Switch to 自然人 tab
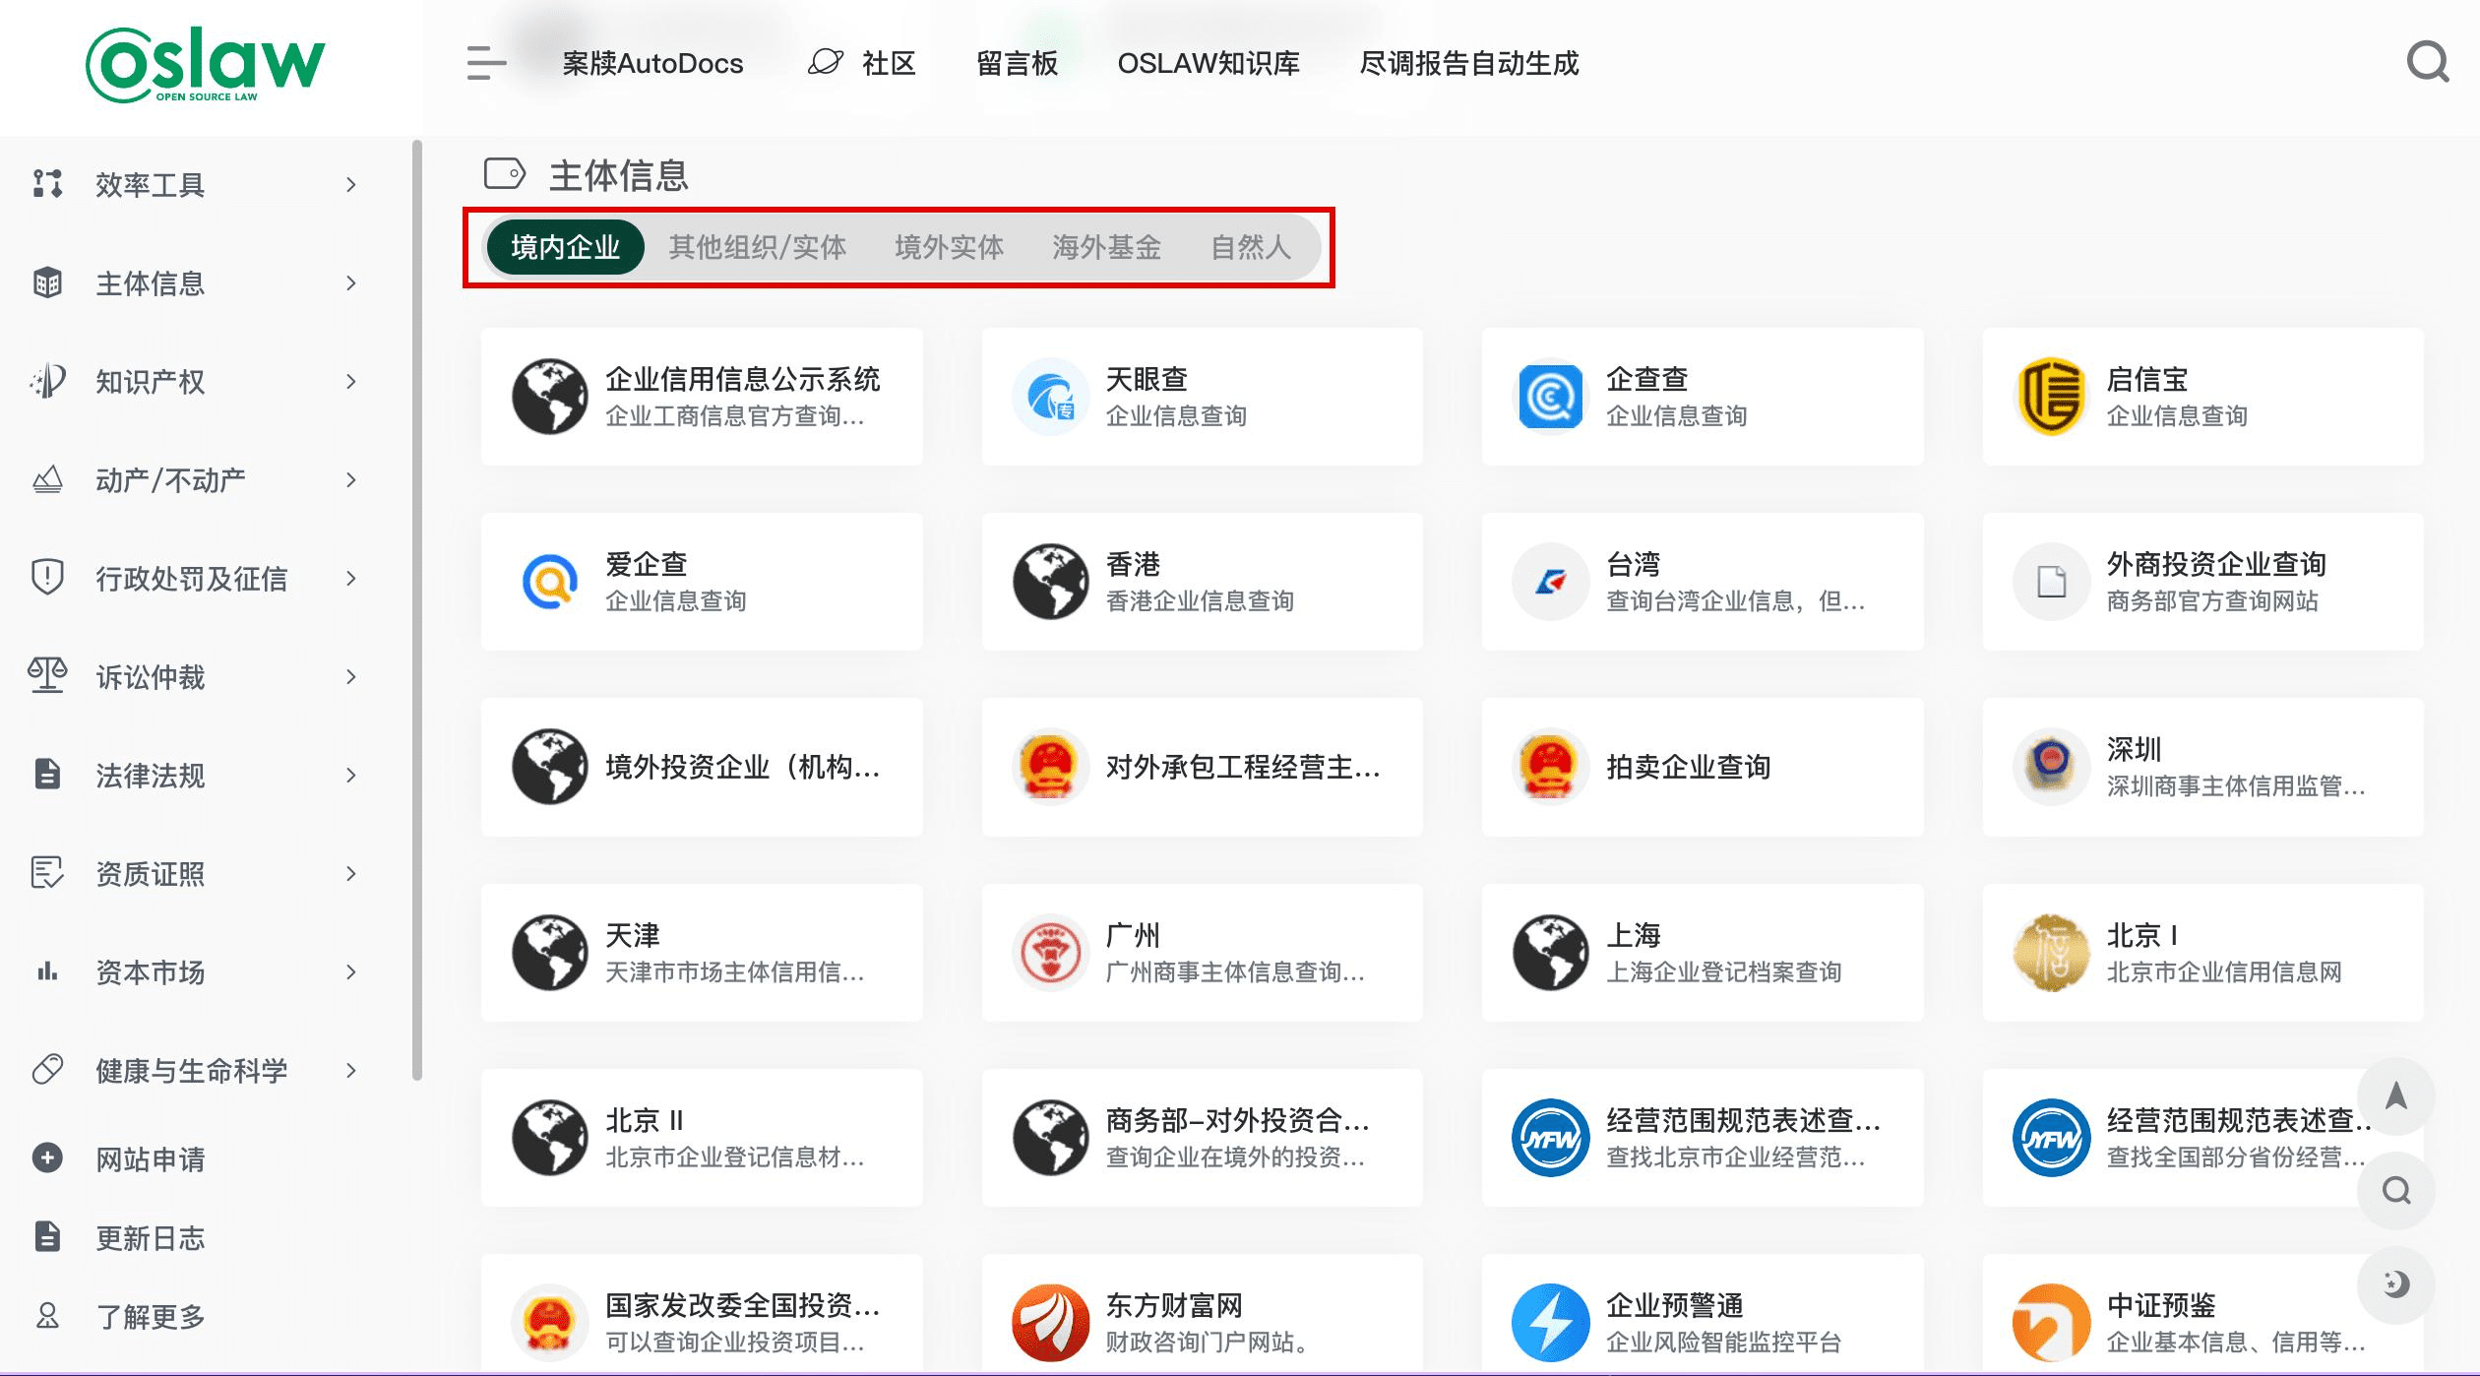2480x1376 pixels. click(1251, 247)
